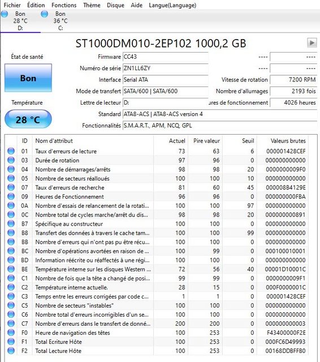This screenshot has height=362, width=320.
Task: Click status icon for Durée de rotation
Action: [11, 160]
